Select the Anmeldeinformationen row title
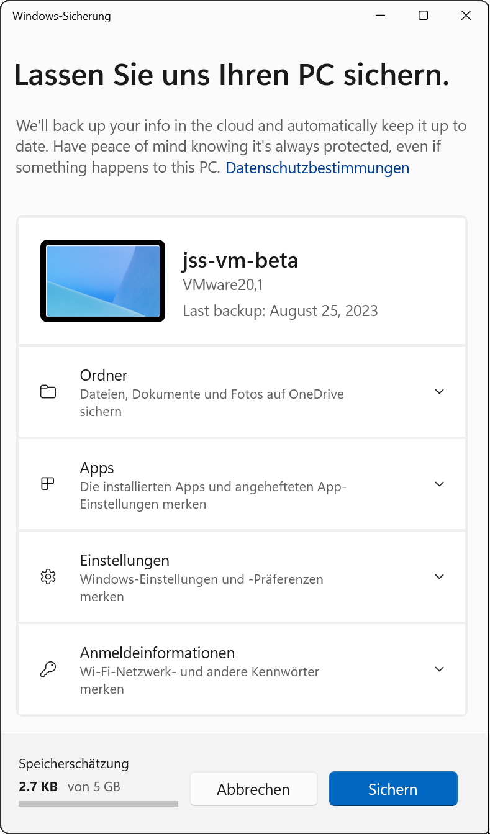Image resolution: width=490 pixels, height=834 pixels. click(x=157, y=653)
